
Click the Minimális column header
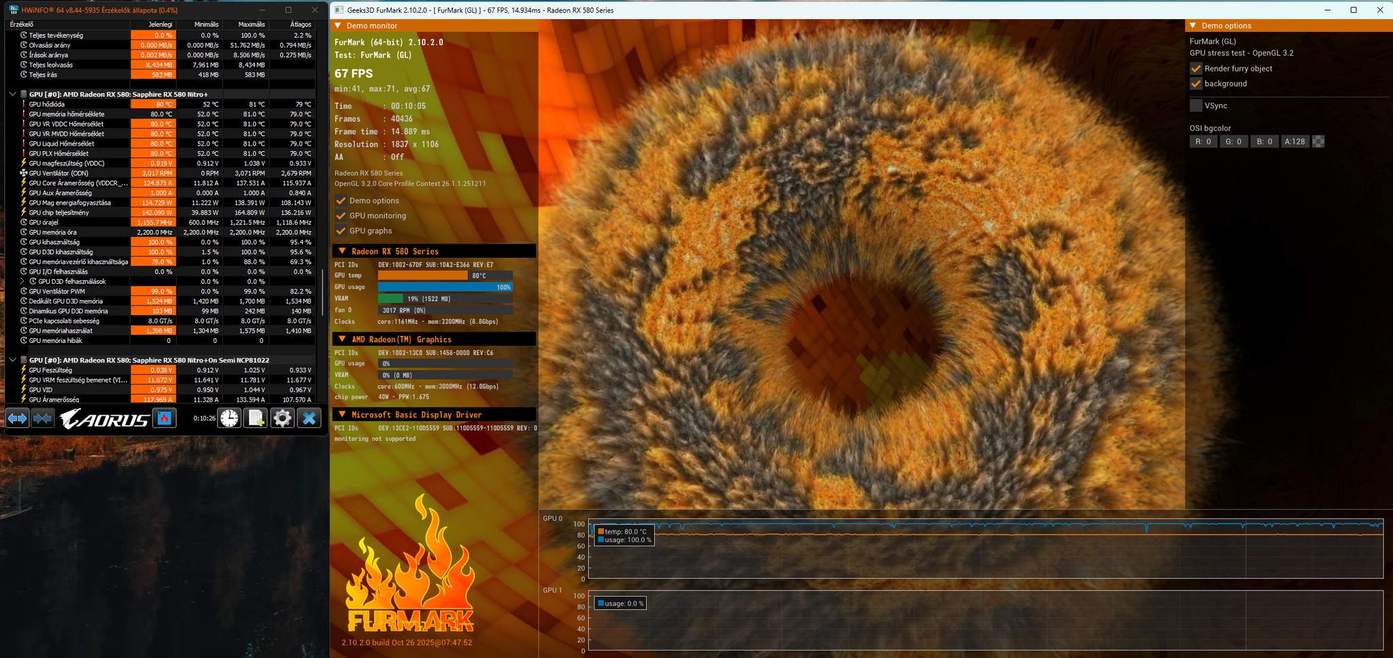[x=199, y=24]
